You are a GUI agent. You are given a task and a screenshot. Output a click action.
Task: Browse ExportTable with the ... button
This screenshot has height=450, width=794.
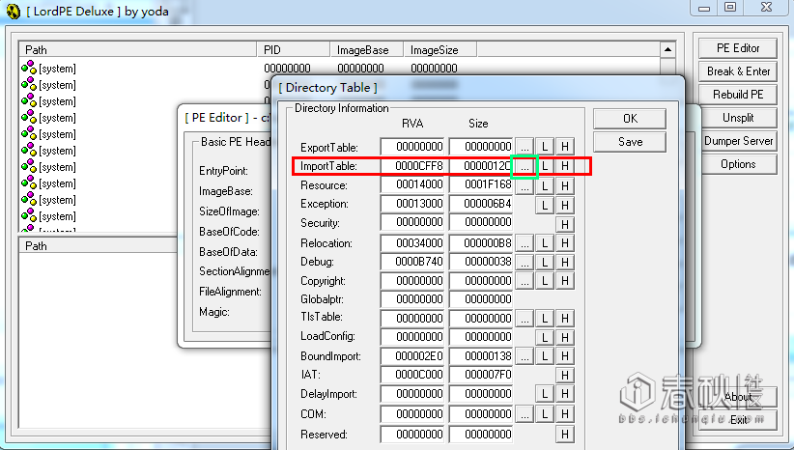click(525, 148)
